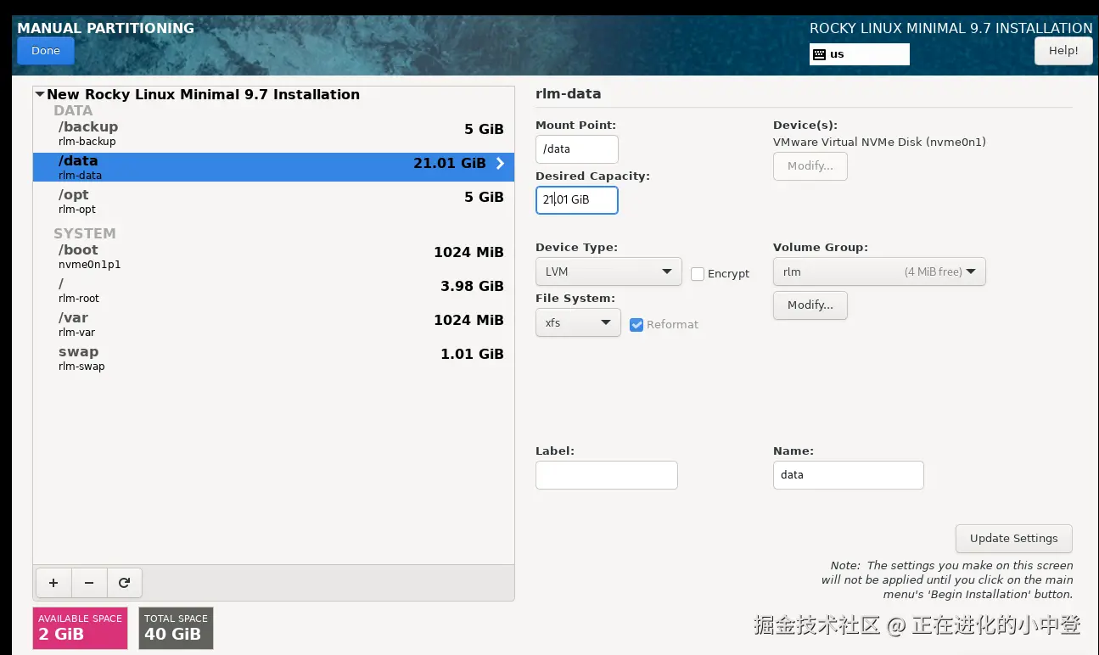
Task: Select the /backup mount point row
Action: [x=273, y=133]
